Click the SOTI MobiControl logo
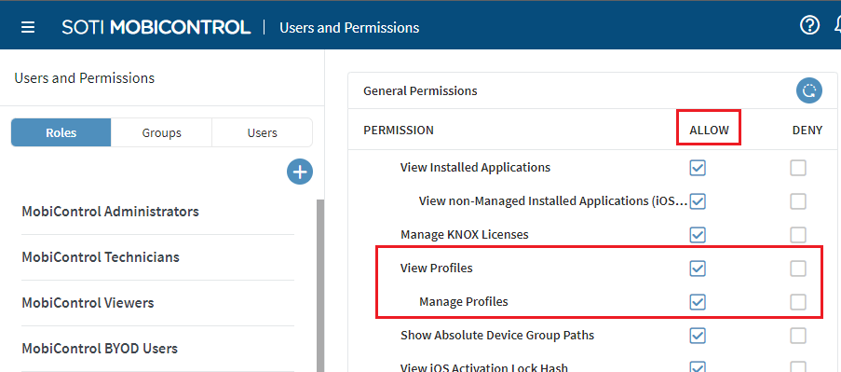 156,27
